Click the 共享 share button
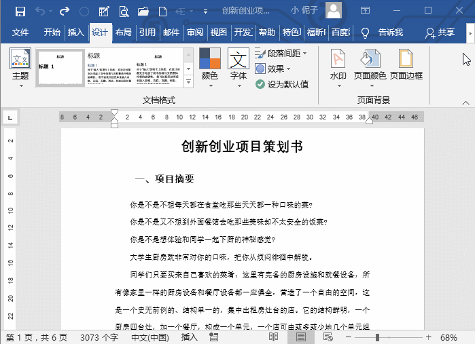475x344 pixels. click(440, 33)
